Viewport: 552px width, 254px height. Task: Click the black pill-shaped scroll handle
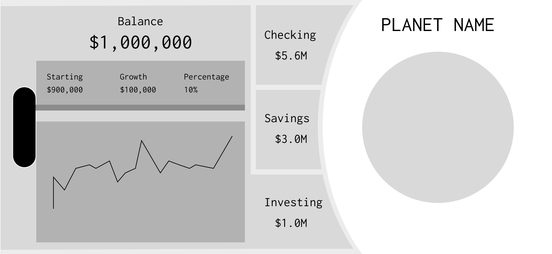pos(24,127)
